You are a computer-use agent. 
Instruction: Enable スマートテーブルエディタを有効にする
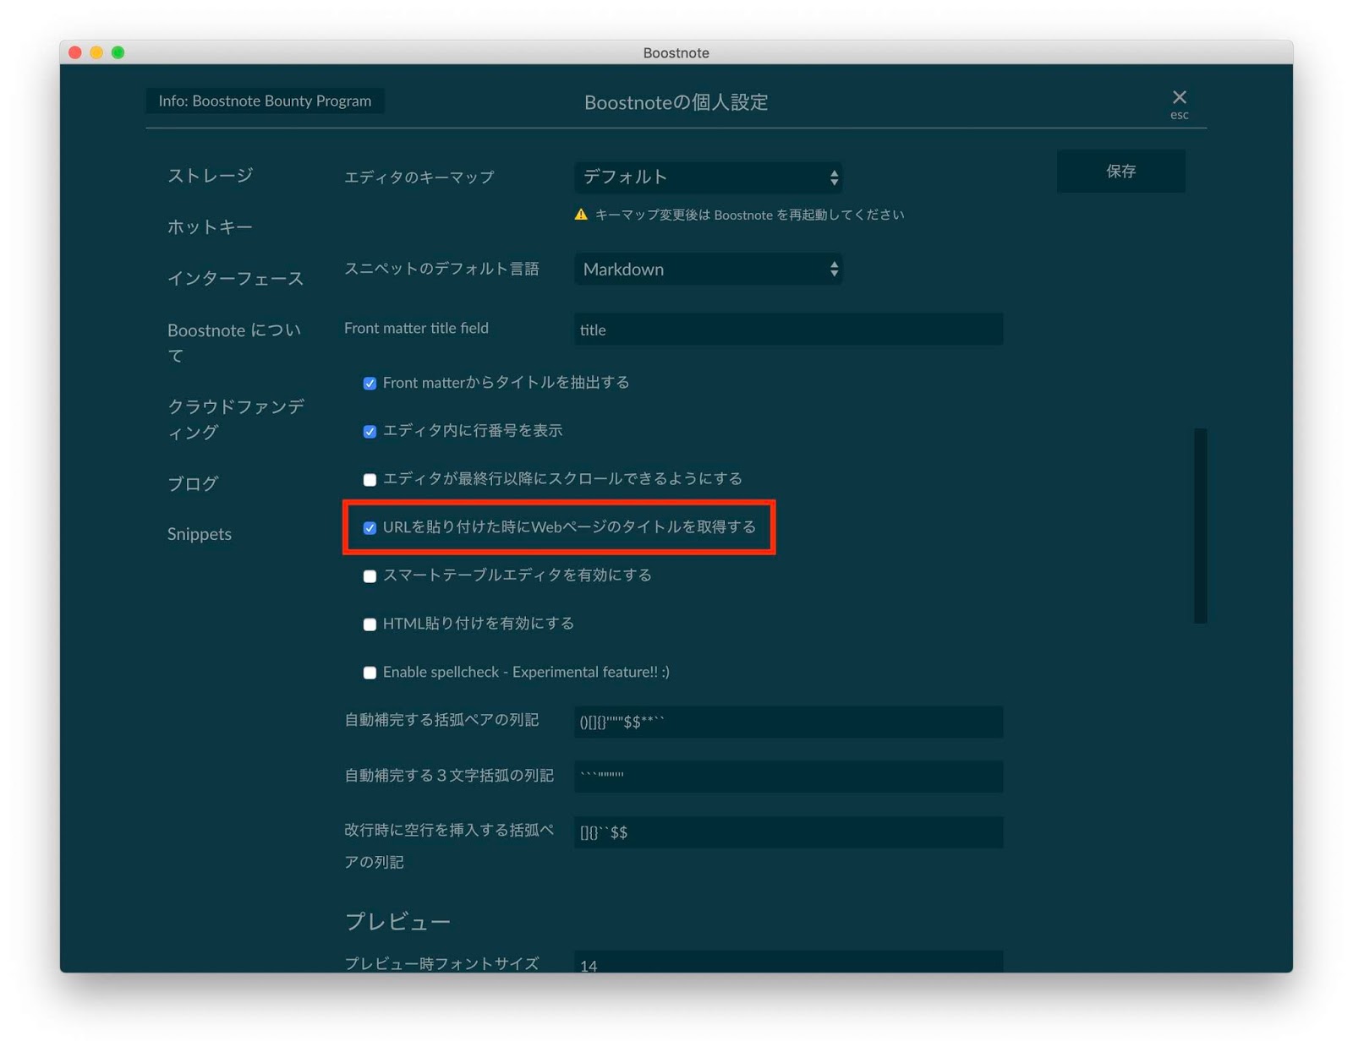(x=370, y=576)
